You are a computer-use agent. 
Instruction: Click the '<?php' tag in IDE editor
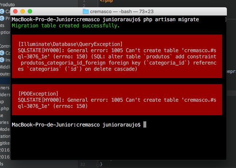point(106,1)
